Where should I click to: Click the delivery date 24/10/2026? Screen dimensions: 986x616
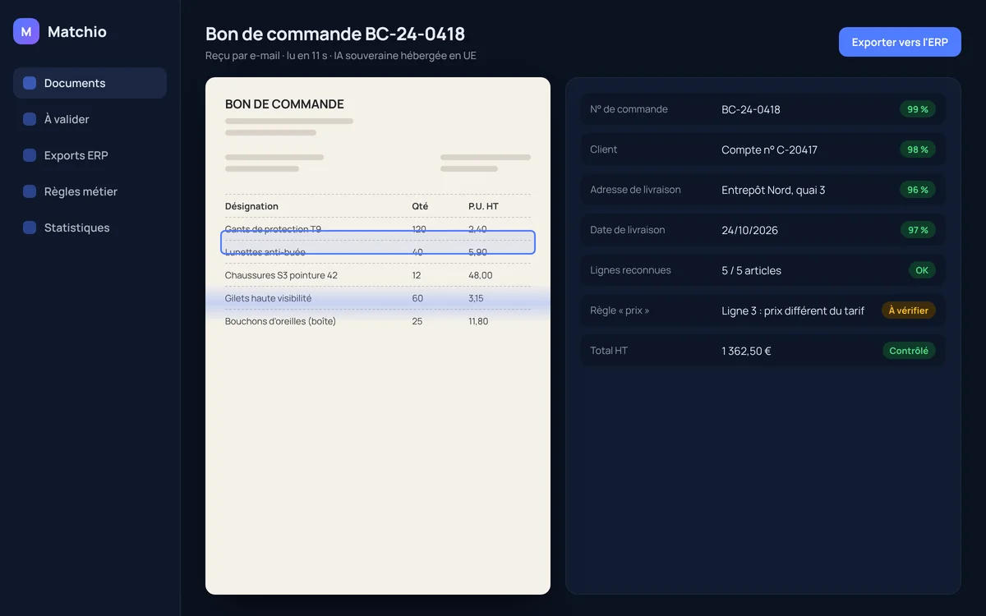[x=749, y=230]
